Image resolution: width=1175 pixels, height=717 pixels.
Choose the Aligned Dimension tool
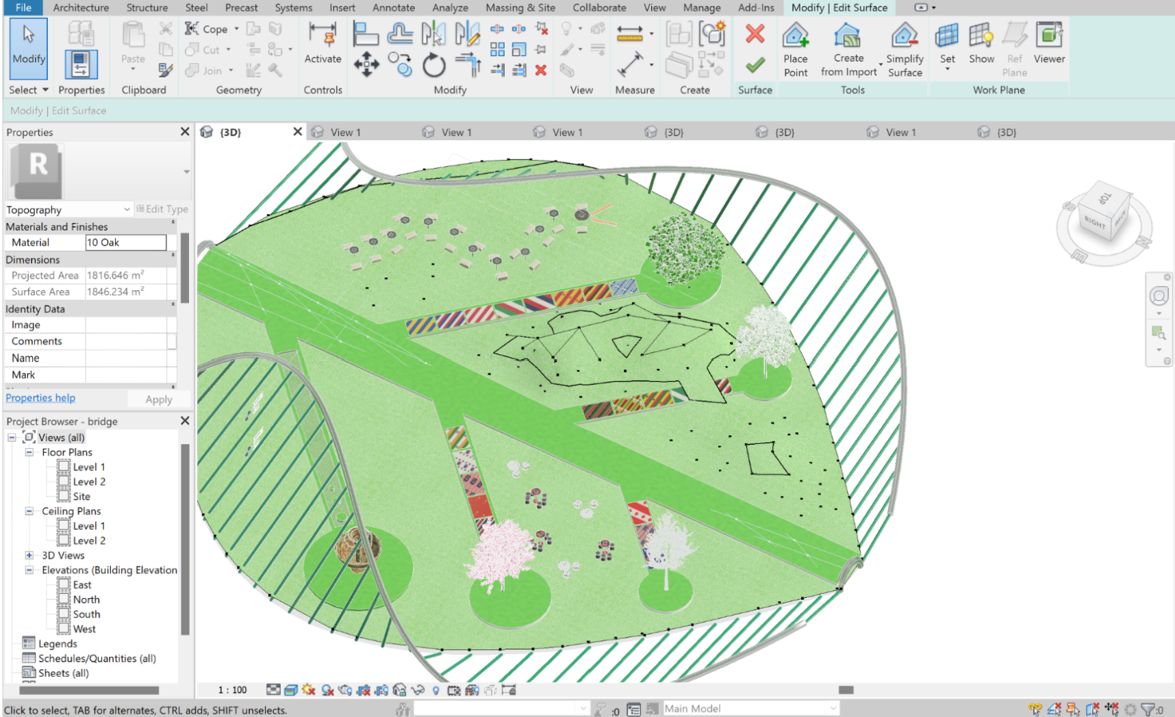(x=630, y=65)
